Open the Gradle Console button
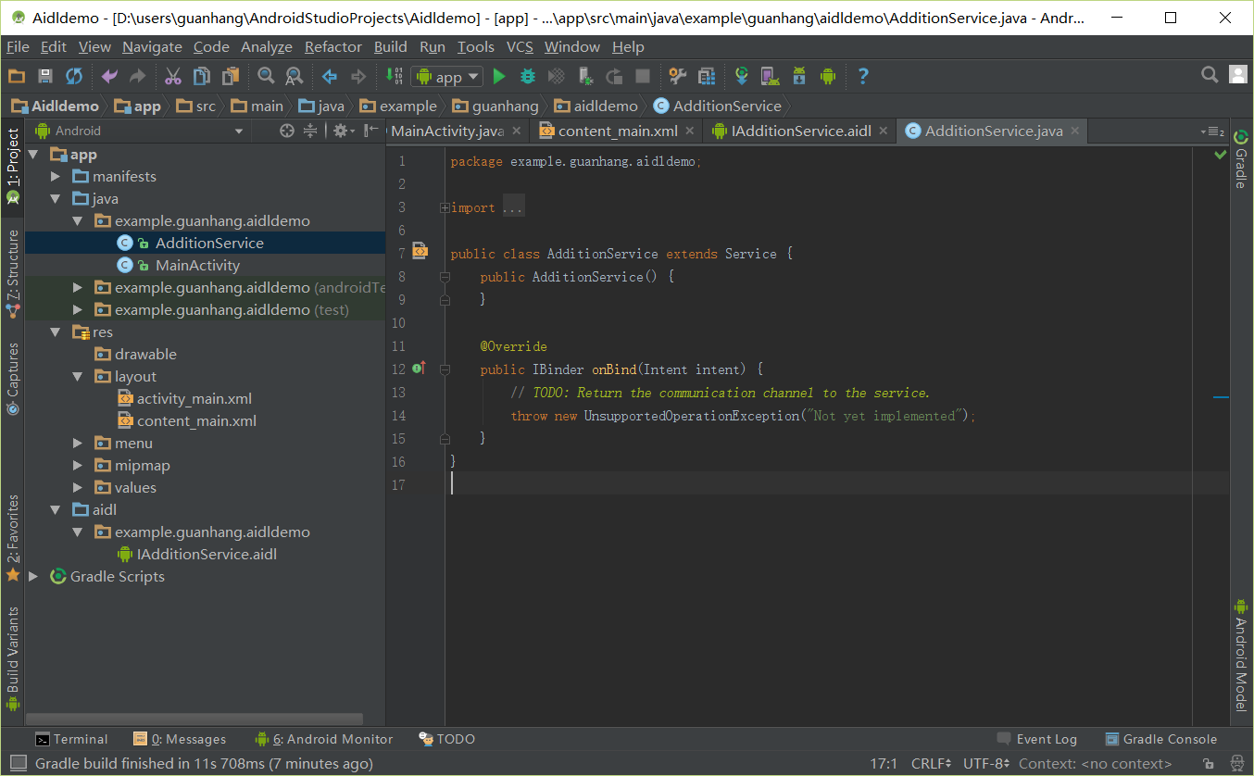1254x776 pixels. pyautogui.click(x=1161, y=739)
